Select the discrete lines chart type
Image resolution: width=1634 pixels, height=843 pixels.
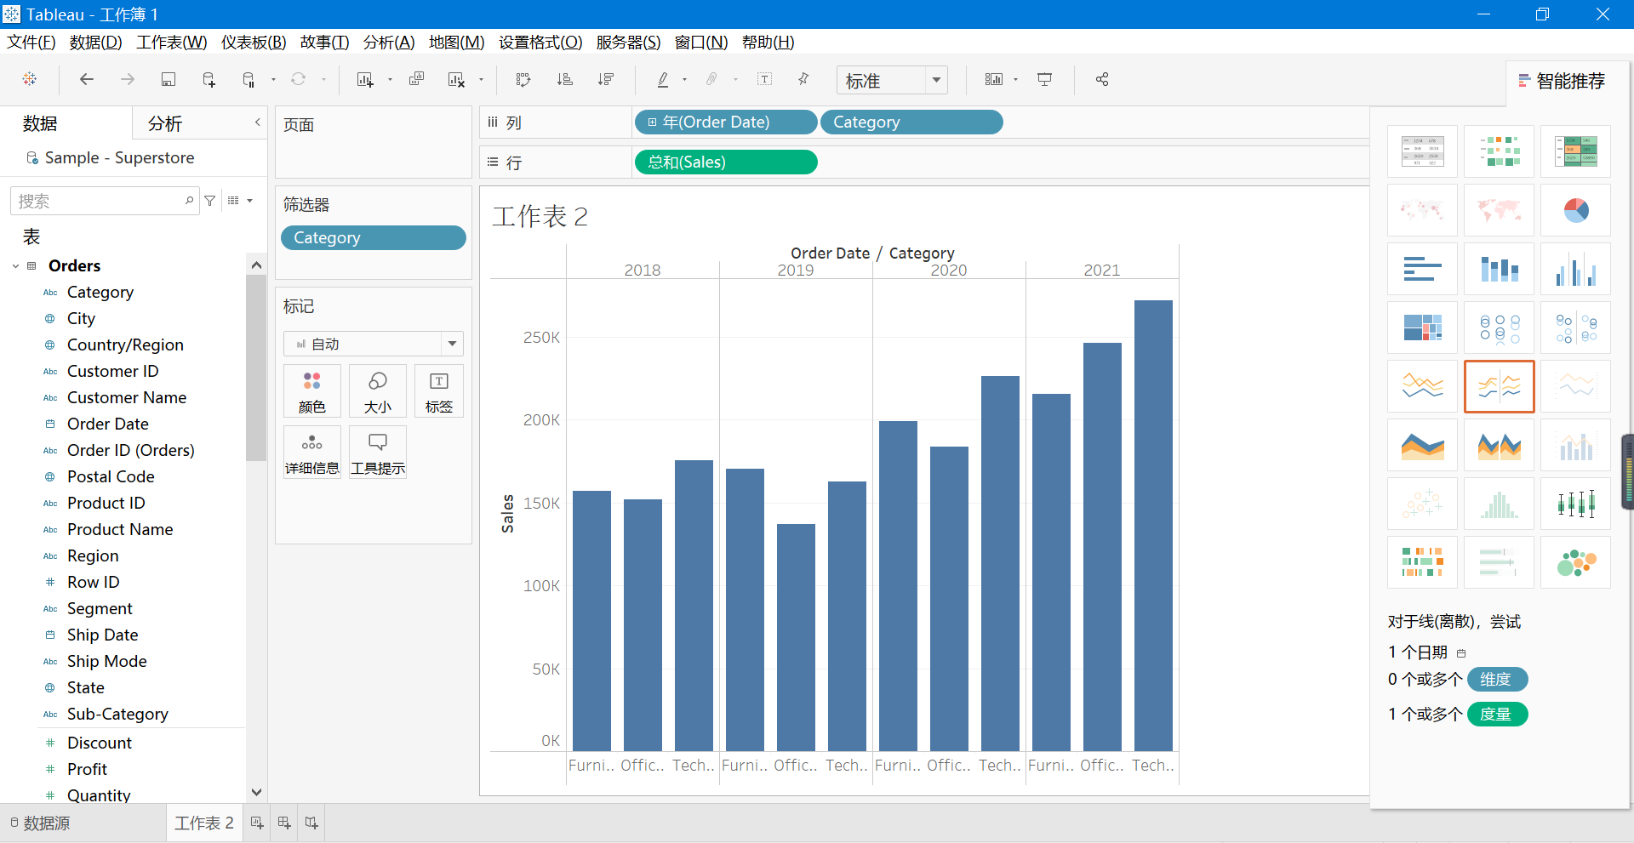point(1499,386)
